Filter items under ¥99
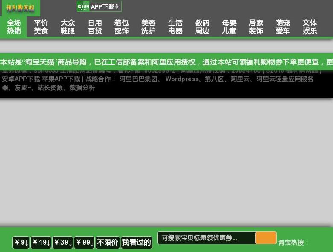The width and height of the screenshot is (333, 252). click(84, 243)
